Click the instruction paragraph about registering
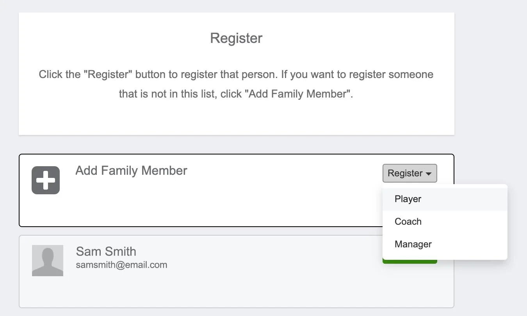 (x=236, y=84)
